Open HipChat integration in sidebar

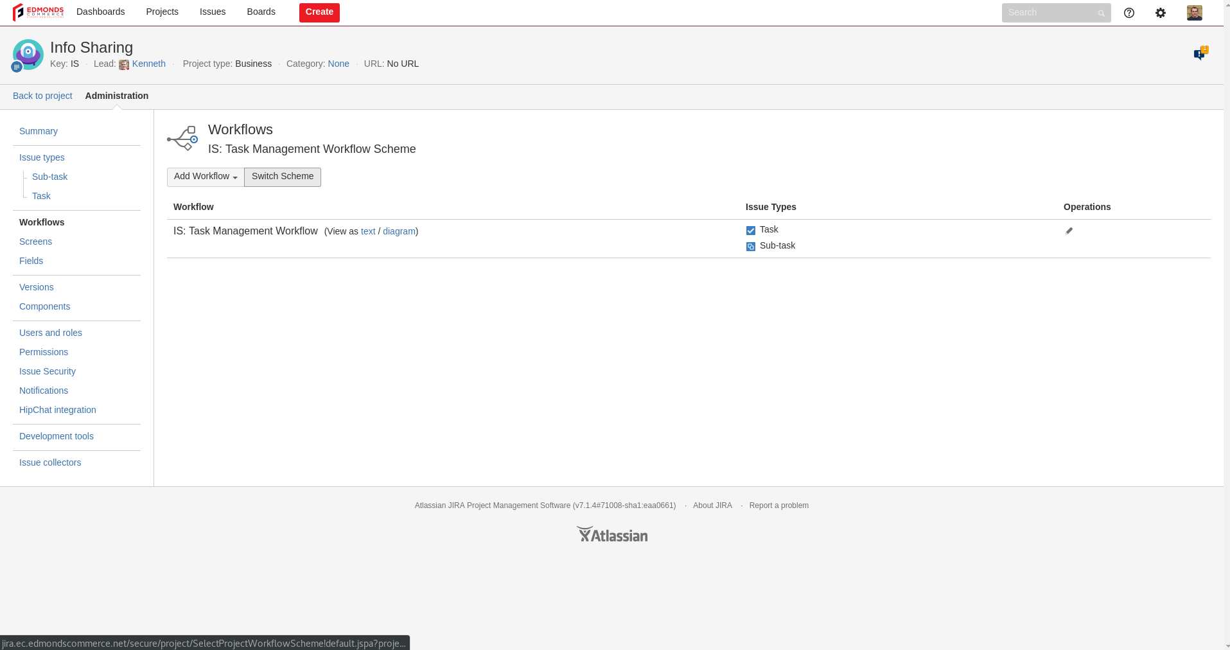(x=58, y=410)
